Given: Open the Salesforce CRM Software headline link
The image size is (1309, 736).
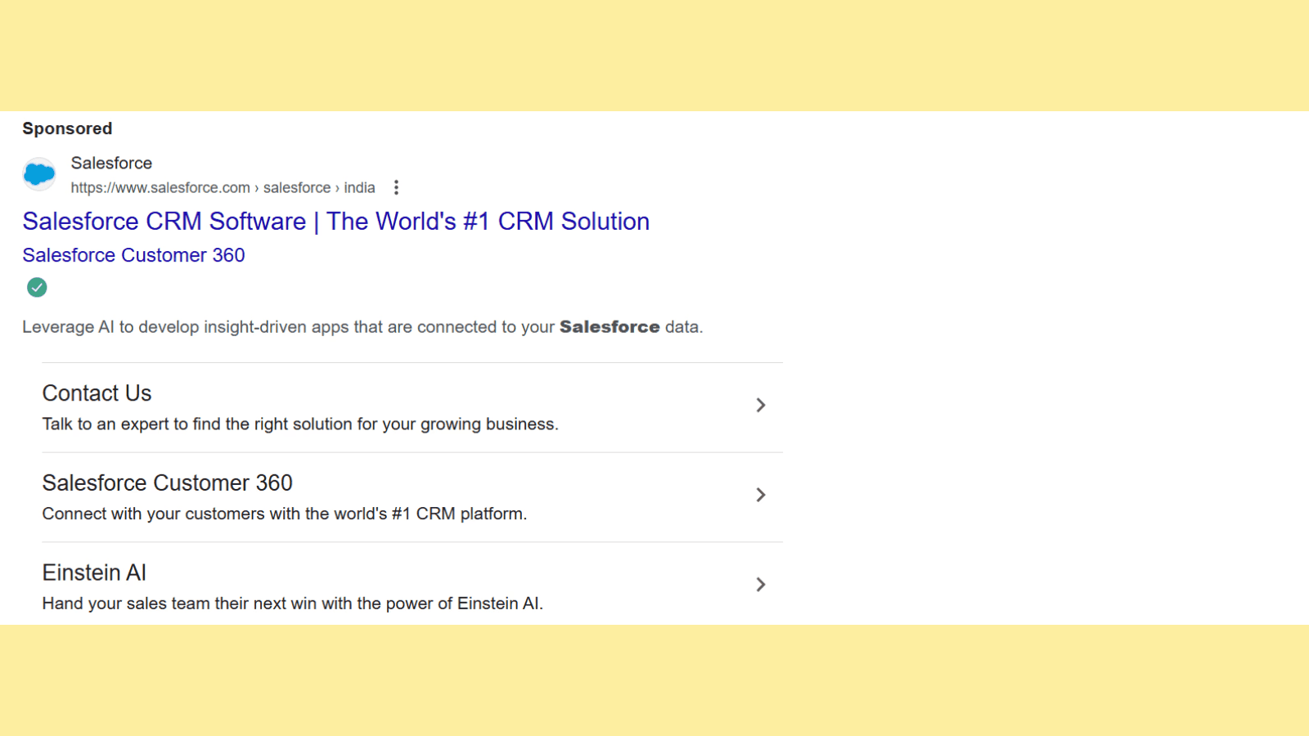Looking at the screenshot, I should [335, 221].
